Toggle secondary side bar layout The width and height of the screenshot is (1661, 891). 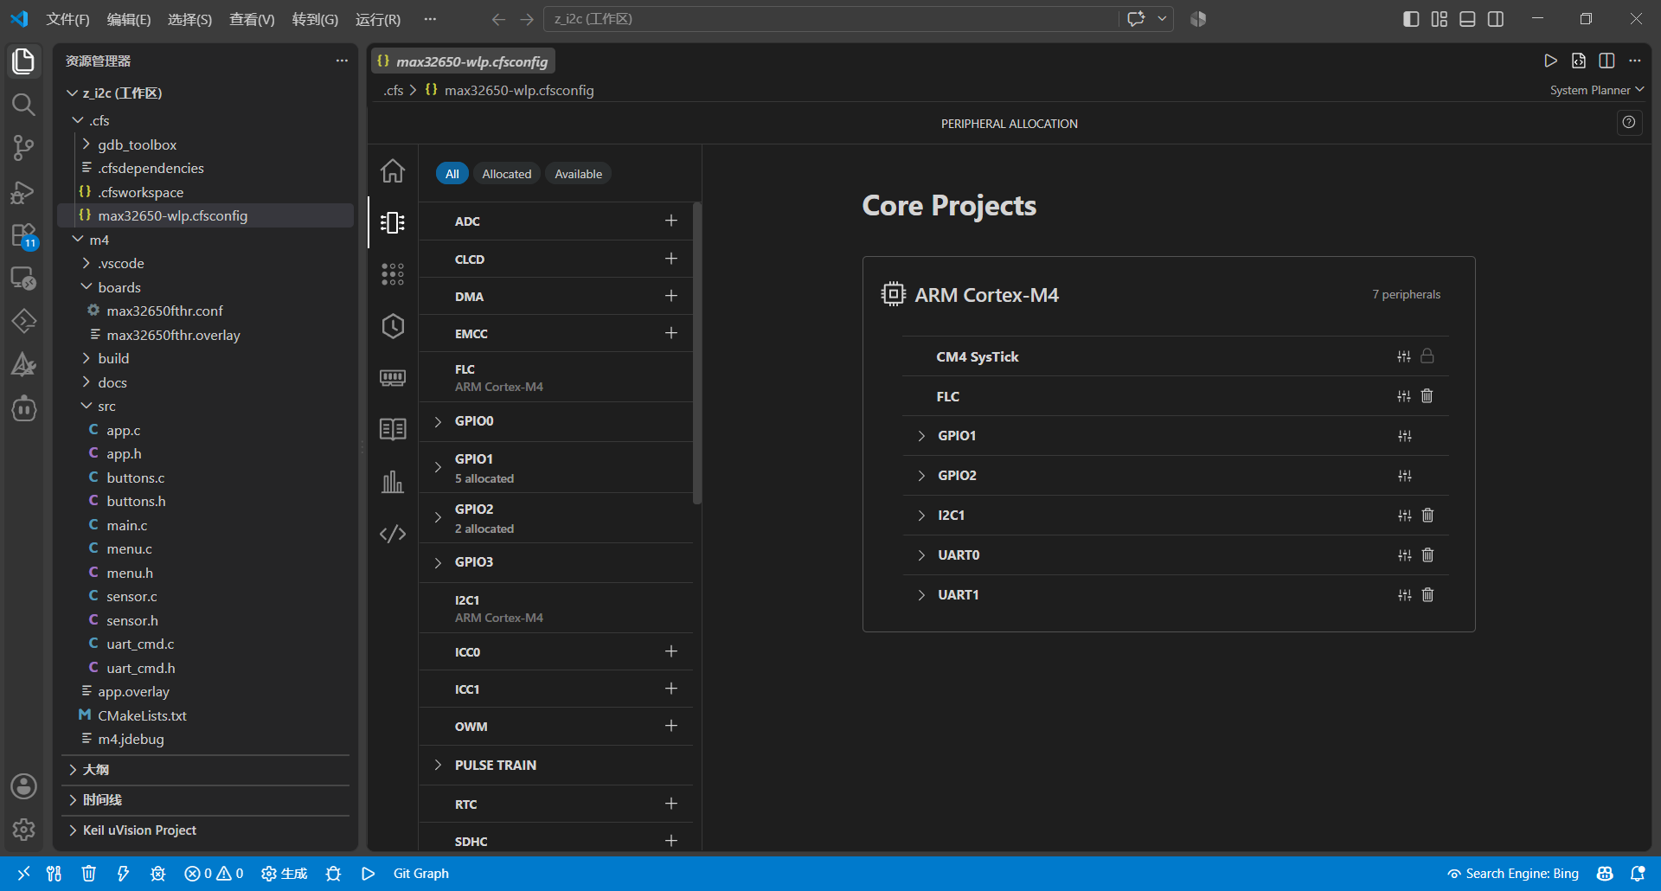point(1496,19)
